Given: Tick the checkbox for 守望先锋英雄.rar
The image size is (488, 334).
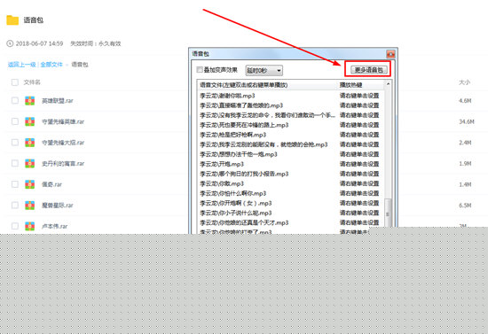Looking at the screenshot, I should coord(14,121).
